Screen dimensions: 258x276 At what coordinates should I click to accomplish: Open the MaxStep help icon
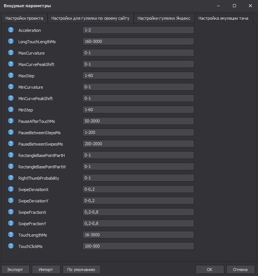tap(11, 75)
